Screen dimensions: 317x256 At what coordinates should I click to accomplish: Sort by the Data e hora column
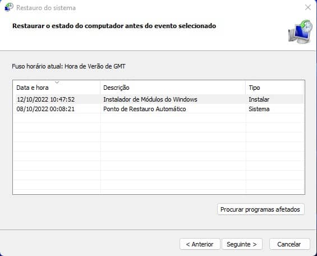click(57, 88)
